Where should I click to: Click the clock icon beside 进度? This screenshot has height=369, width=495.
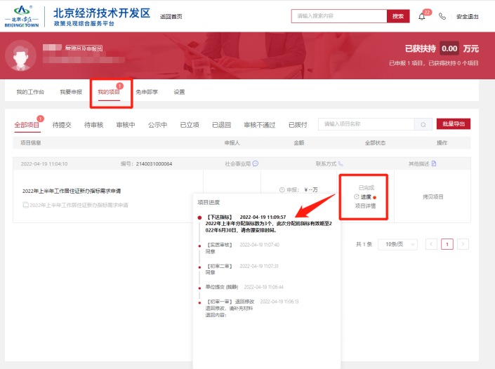tap(357, 196)
